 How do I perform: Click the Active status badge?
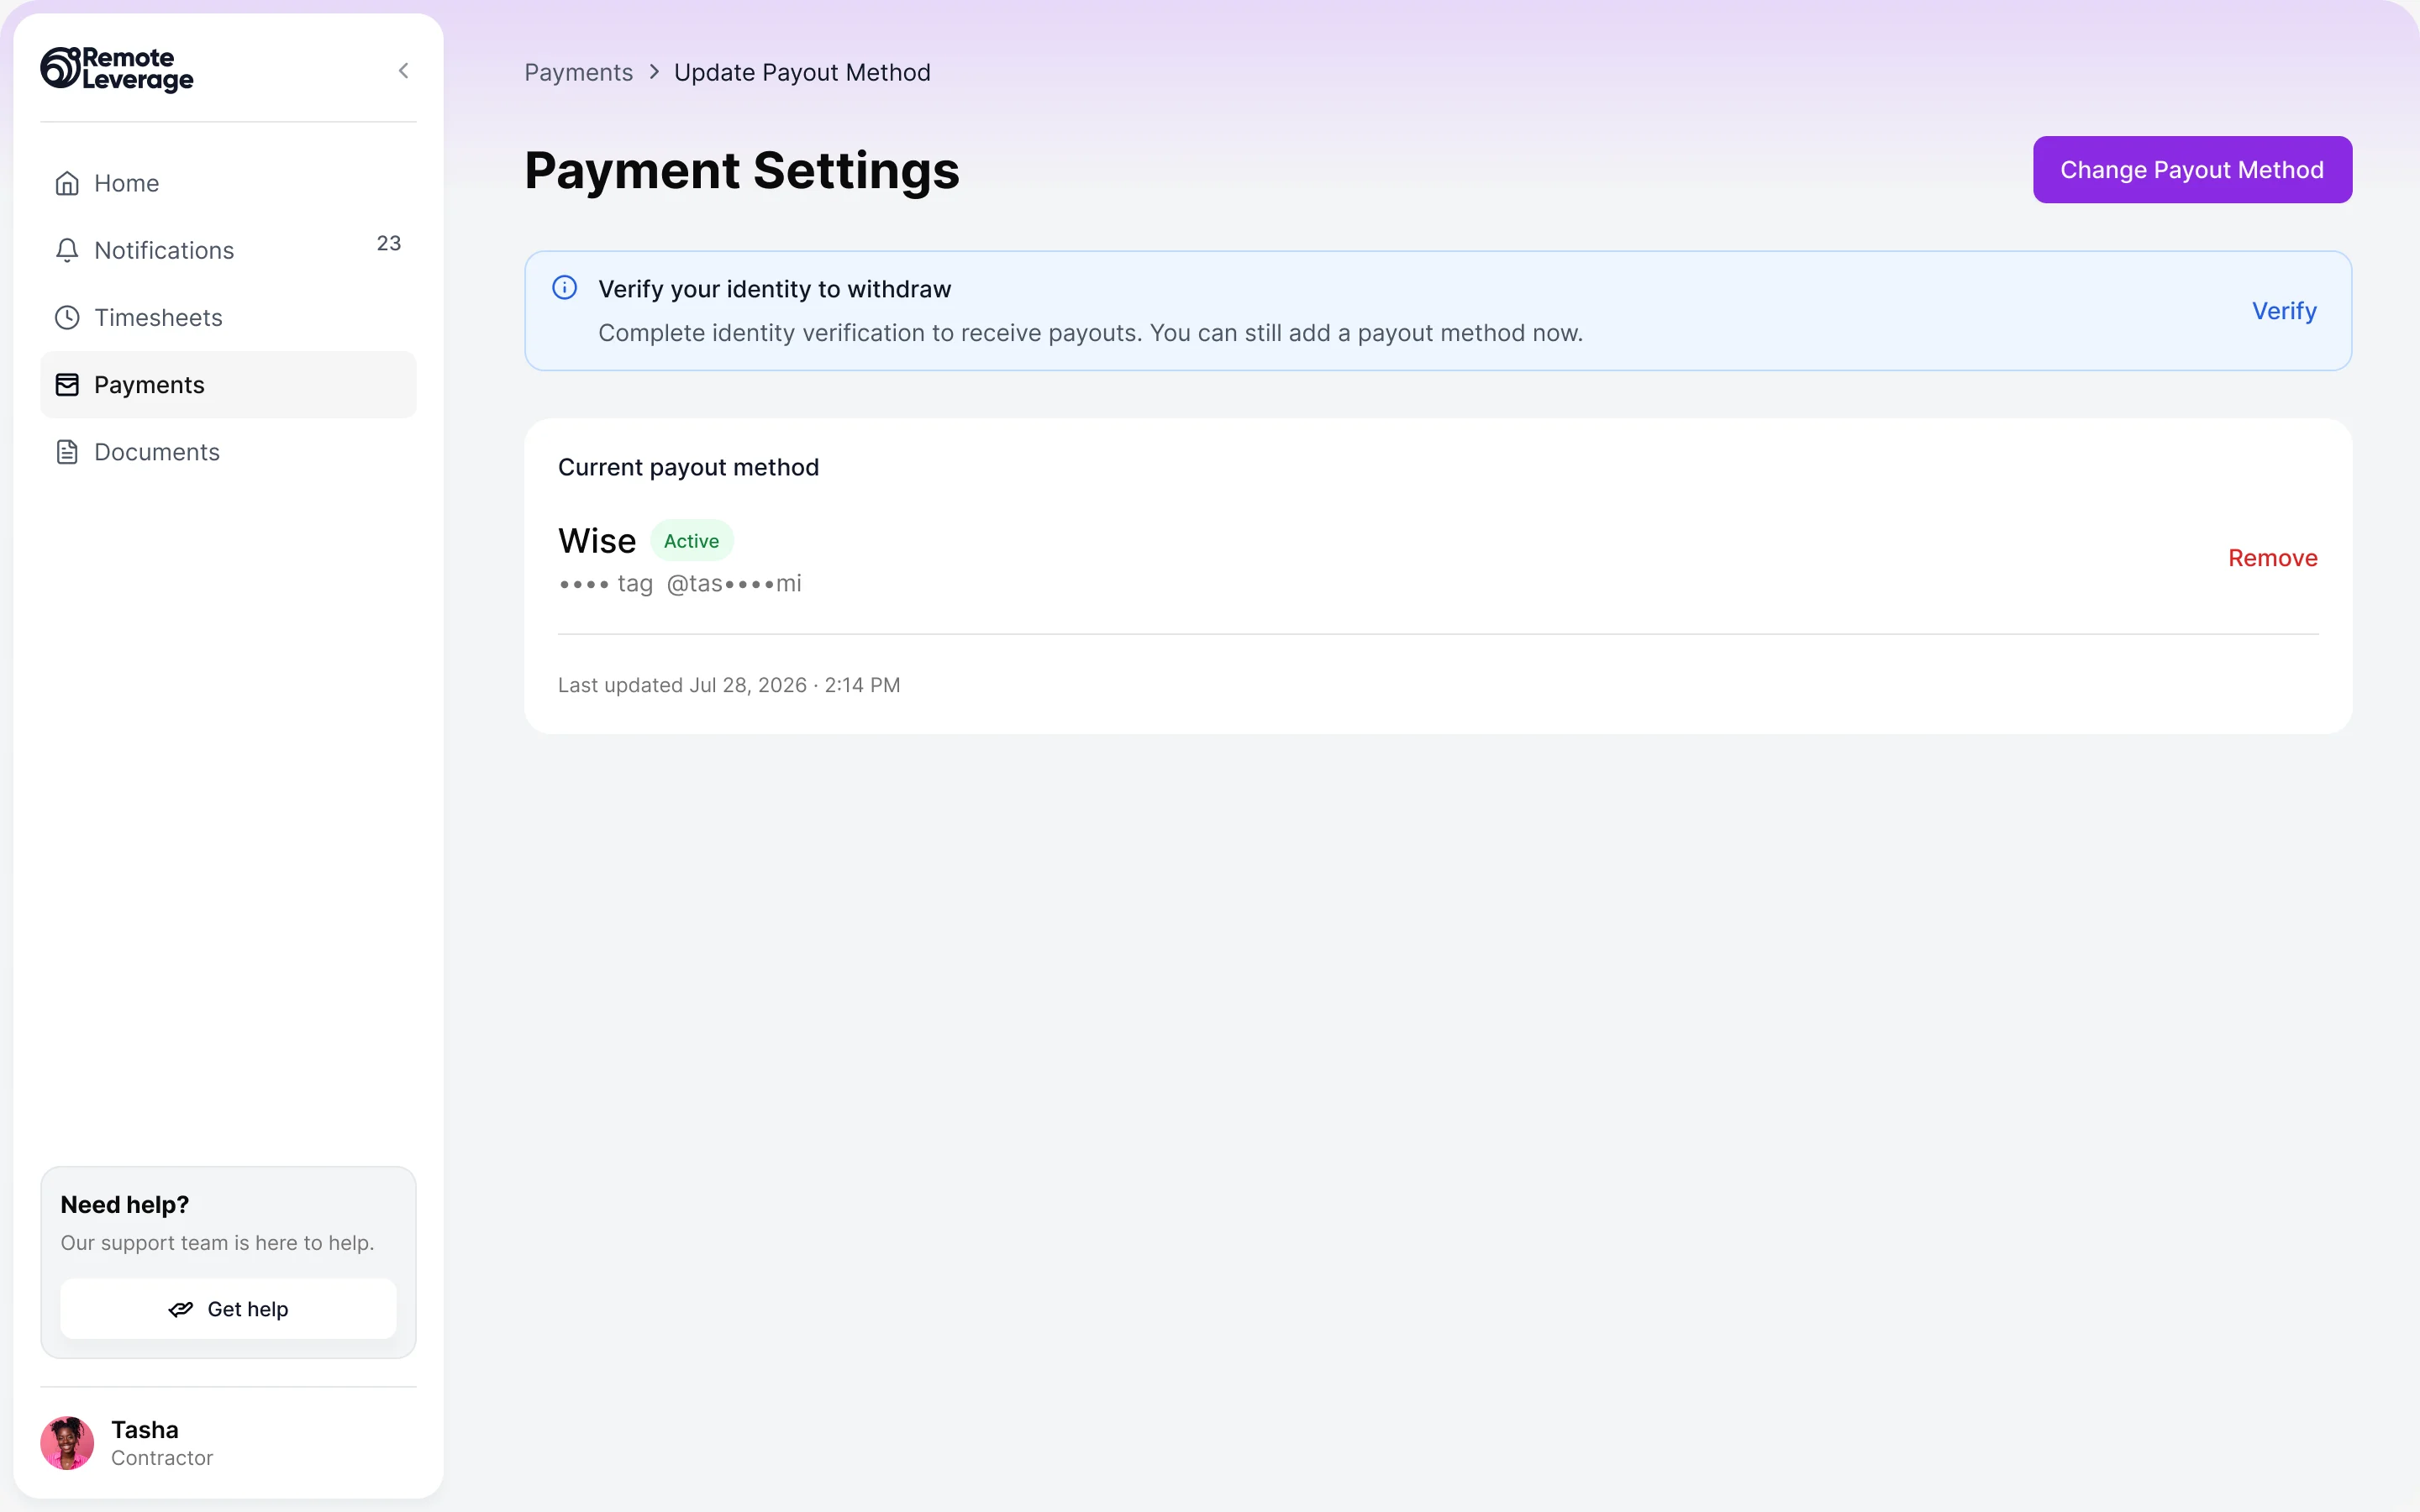(691, 541)
